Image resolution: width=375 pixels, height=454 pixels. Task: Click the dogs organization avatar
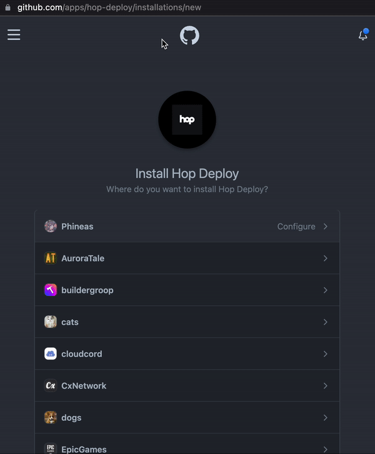51,417
